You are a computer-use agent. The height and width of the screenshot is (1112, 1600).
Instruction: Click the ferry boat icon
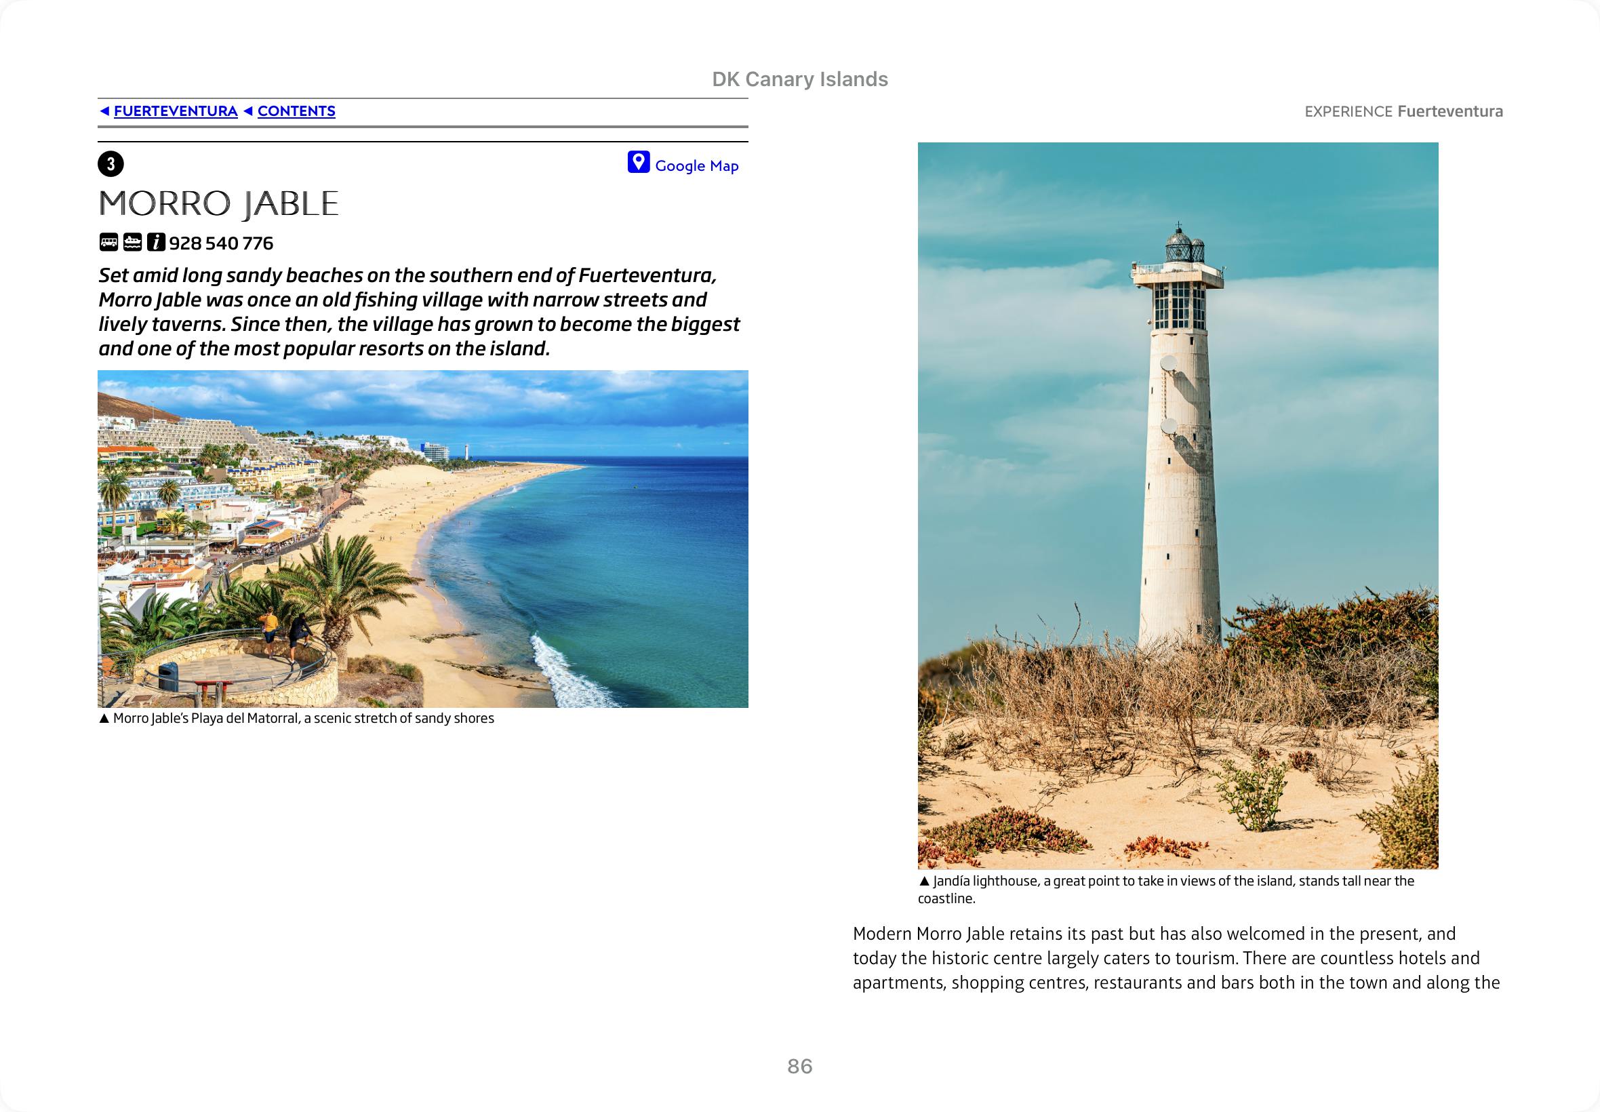[x=132, y=243]
